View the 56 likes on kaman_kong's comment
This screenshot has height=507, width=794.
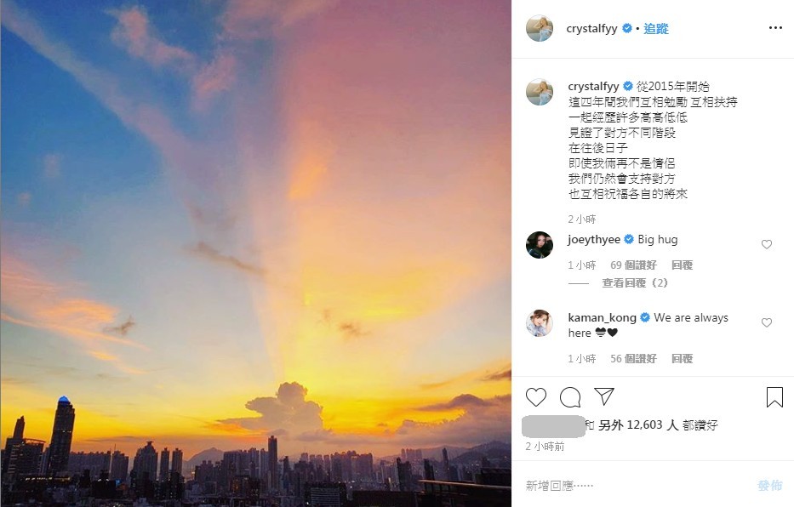633,359
